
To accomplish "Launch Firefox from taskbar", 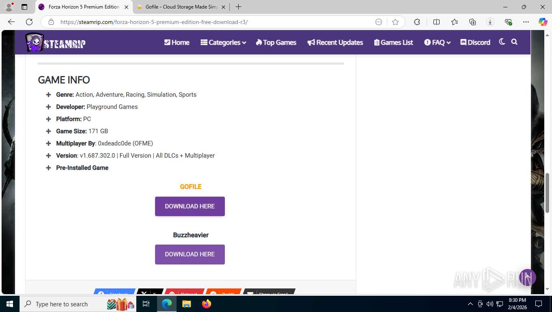I will coord(207,304).
